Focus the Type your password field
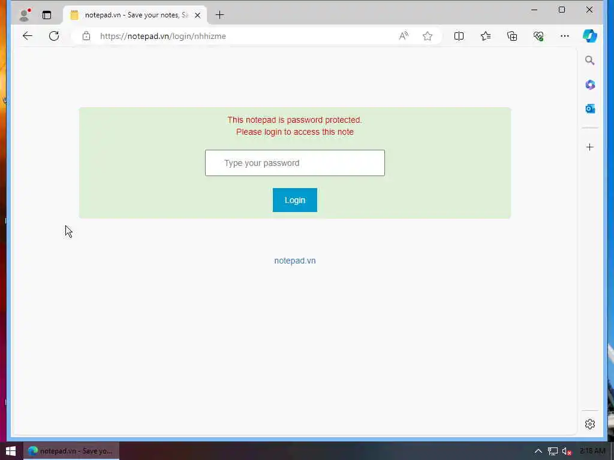Viewport: 614px width, 460px height. pyautogui.click(x=295, y=163)
